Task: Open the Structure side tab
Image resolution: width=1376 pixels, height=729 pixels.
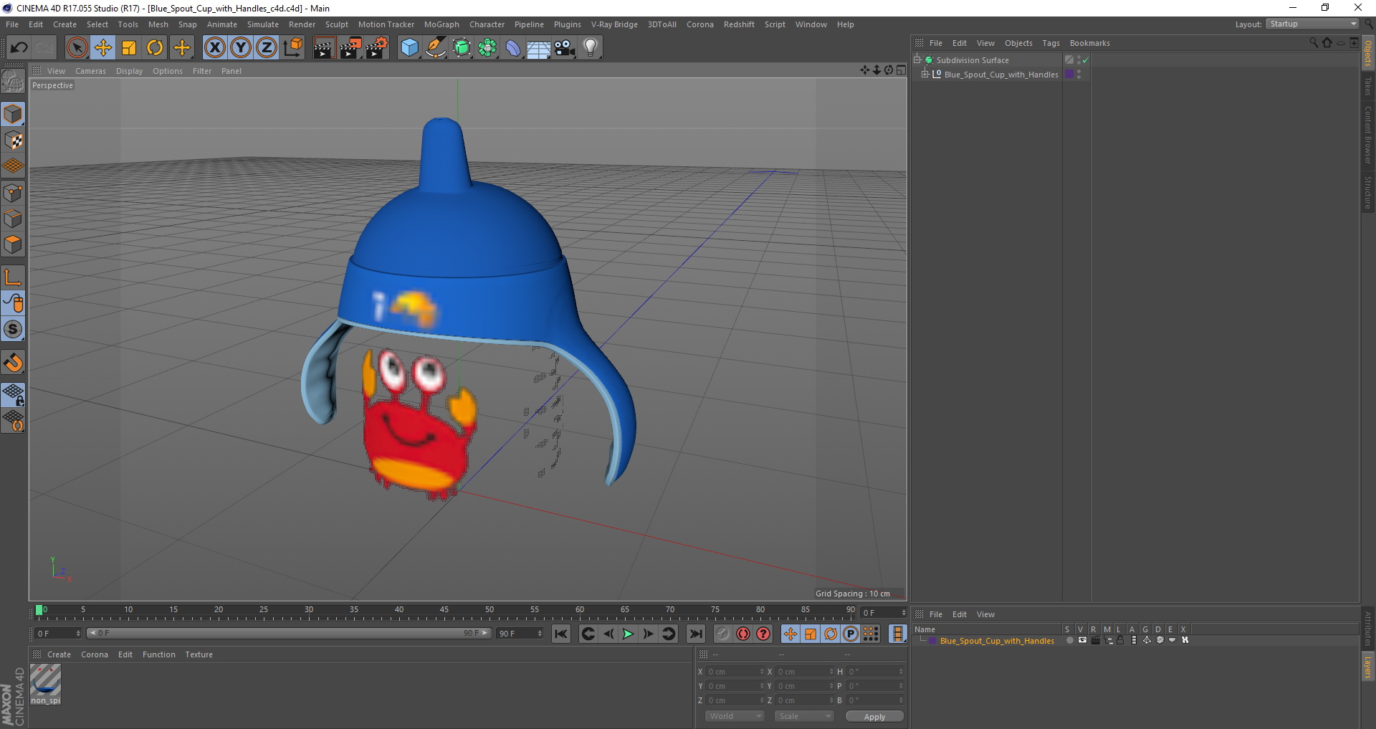Action: (x=1367, y=192)
